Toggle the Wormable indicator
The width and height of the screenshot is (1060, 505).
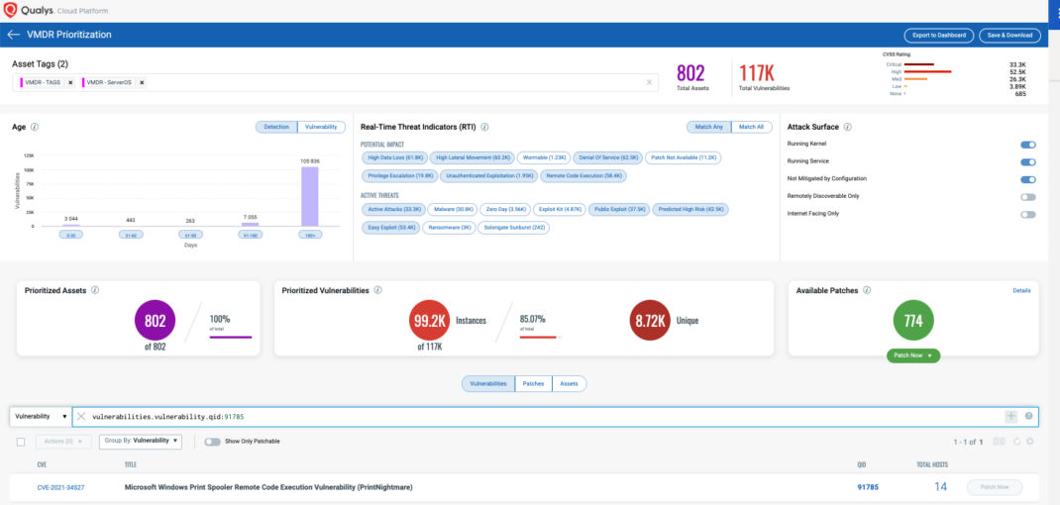point(544,157)
